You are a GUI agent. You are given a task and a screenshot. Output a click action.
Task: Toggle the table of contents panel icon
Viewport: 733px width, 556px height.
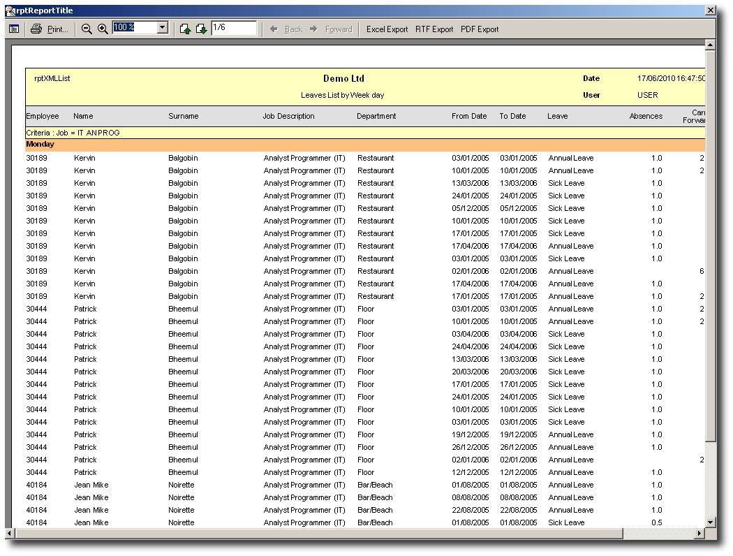point(14,29)
